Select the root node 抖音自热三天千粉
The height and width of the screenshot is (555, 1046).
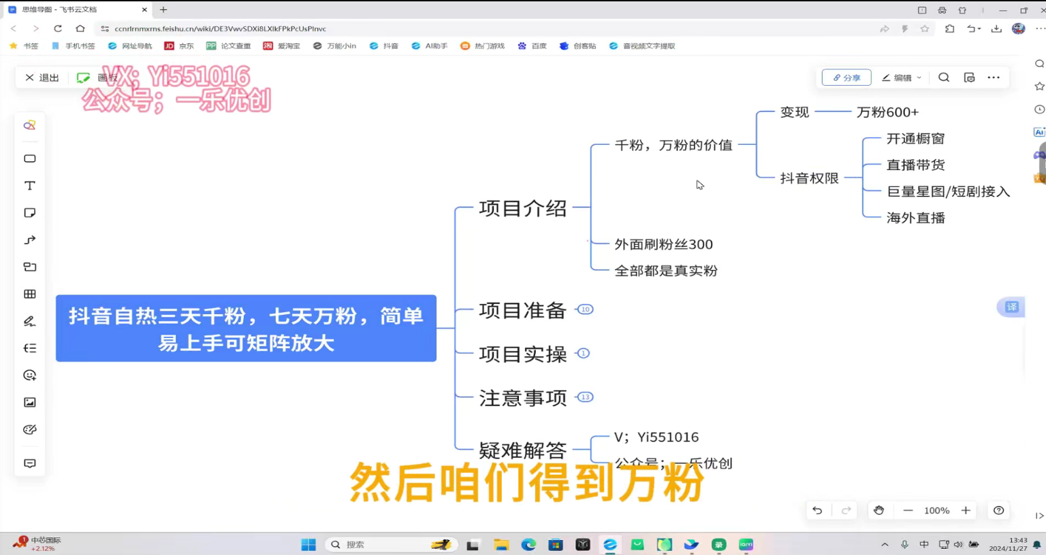pyautogui.click(x=246, y=329)
